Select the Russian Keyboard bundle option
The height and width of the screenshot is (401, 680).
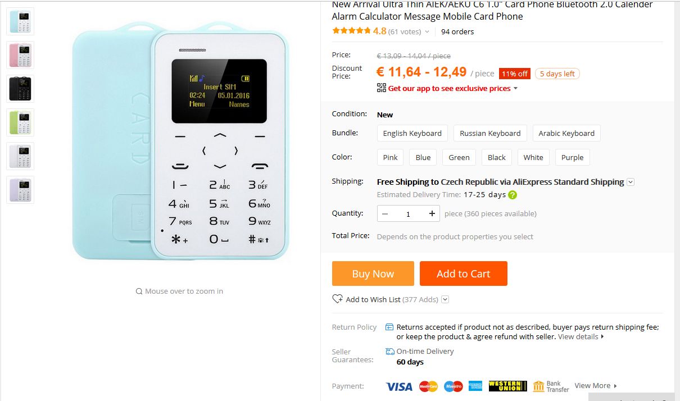pos(490,133)
